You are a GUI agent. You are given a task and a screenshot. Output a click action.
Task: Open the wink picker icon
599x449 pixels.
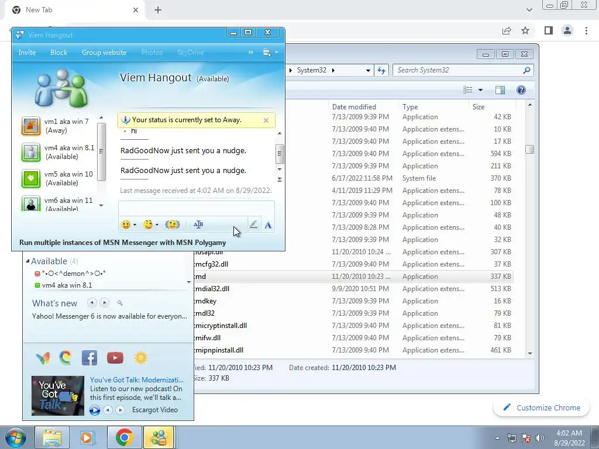148,224
